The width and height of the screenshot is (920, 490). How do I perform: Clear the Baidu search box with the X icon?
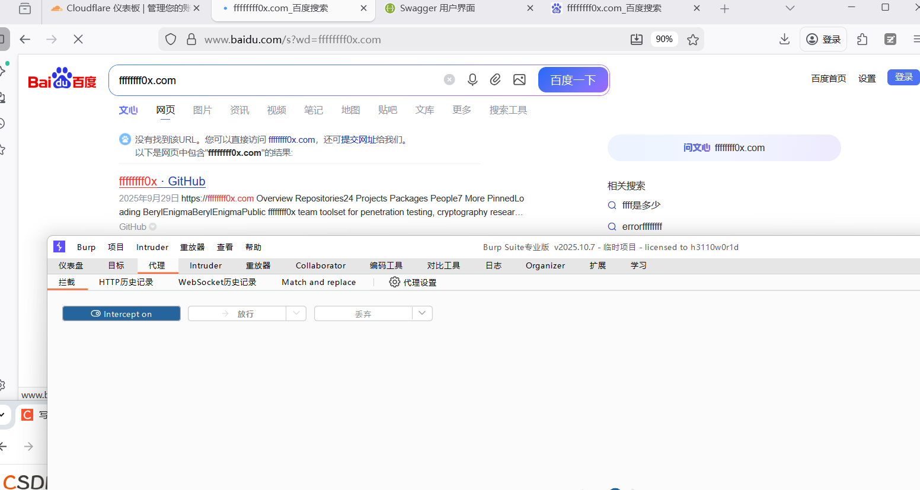[x=449, y=79]
